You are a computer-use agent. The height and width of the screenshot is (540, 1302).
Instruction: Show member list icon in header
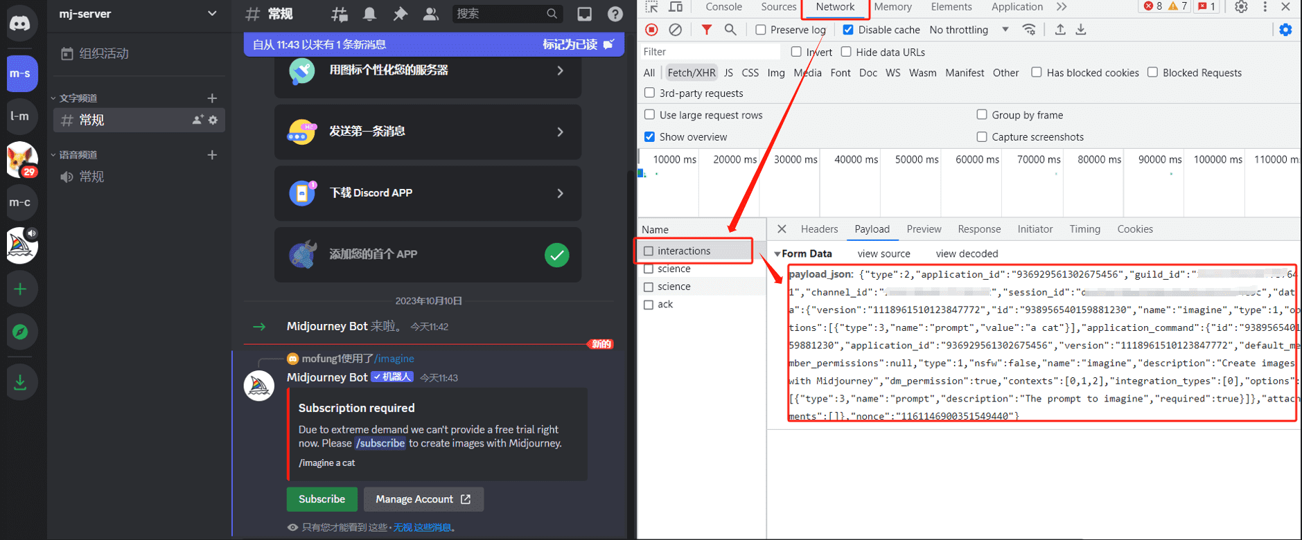point(430,14)
